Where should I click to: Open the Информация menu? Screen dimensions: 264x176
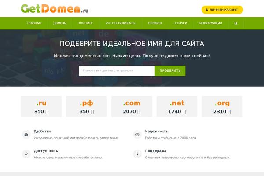click(x=210, y=23)
